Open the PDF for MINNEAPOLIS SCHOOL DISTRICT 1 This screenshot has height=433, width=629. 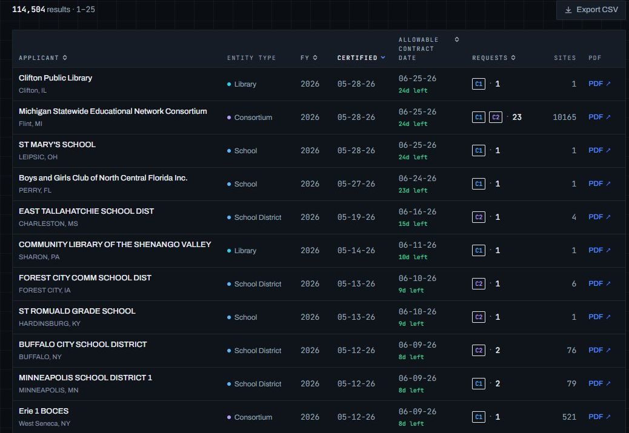click(599, 383)
